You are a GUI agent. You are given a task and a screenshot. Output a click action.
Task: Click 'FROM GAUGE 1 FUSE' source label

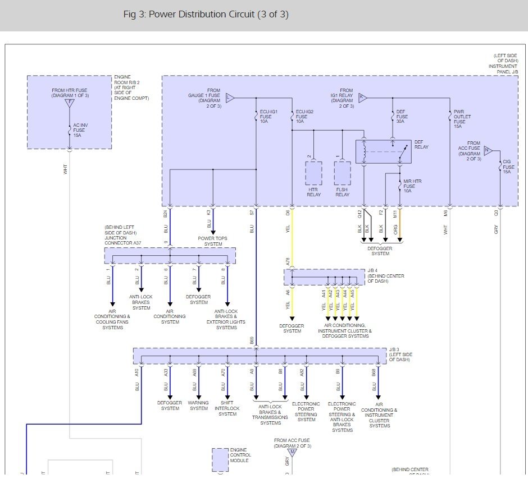click(x=204, y=98)
